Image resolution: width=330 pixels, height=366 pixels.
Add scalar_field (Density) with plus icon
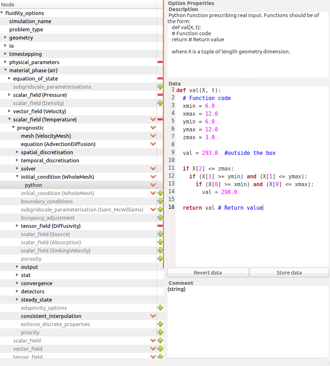(x=160, y=103)
